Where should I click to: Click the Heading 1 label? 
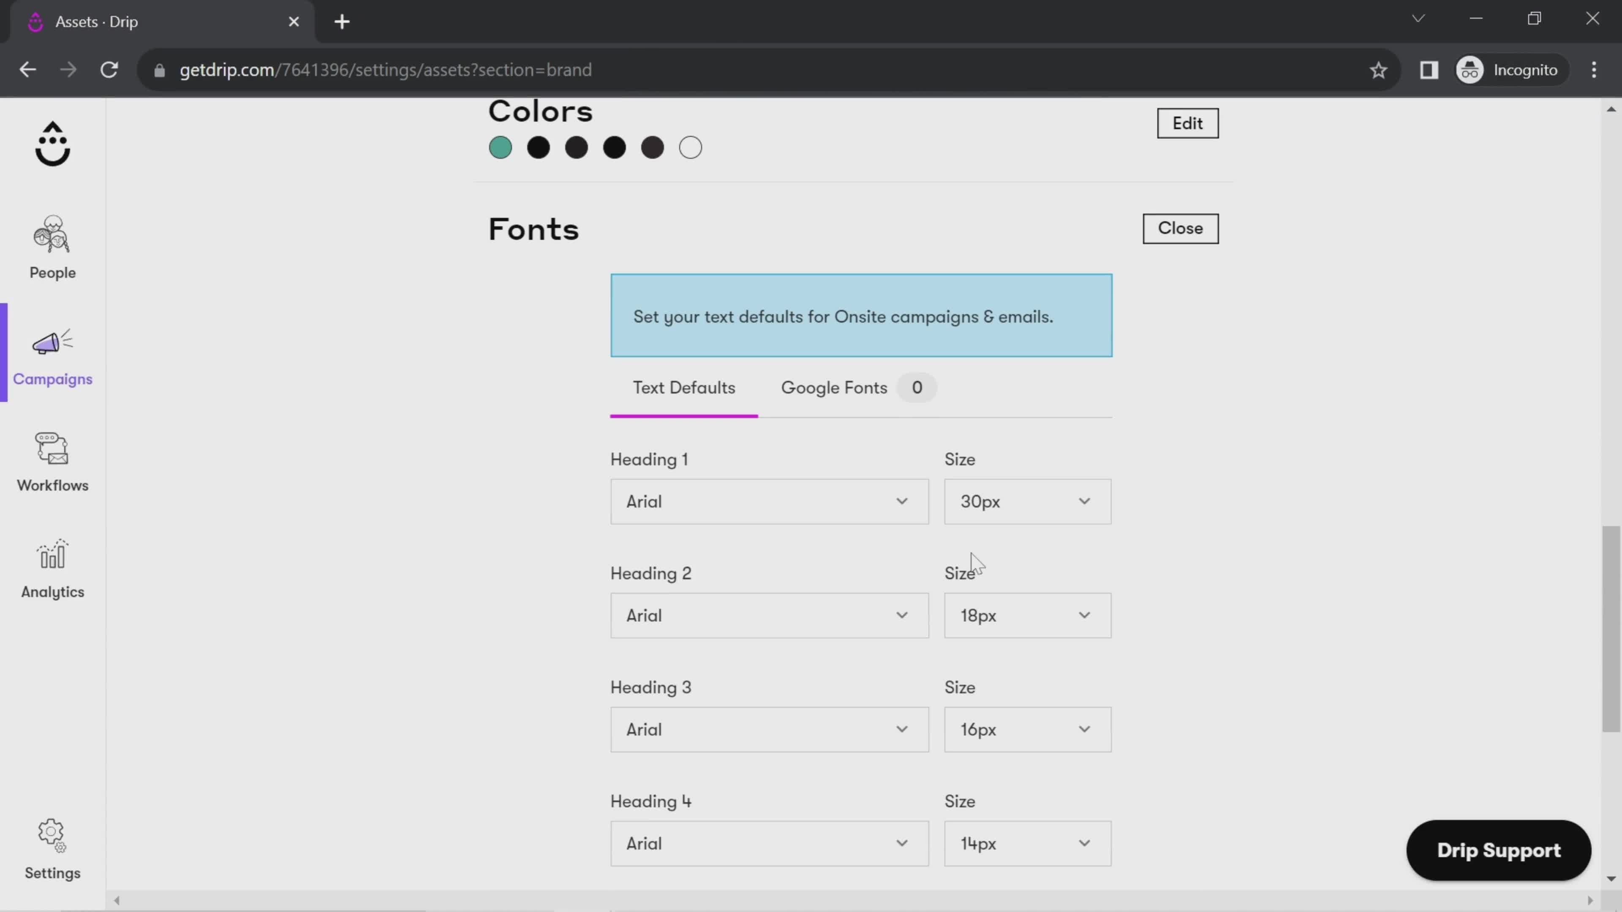649,459
